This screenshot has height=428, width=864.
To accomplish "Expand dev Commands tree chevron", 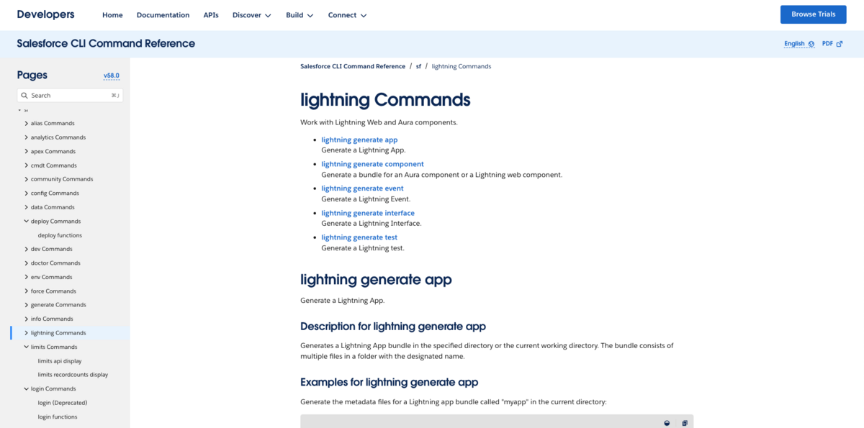I will tap(27, 249).
